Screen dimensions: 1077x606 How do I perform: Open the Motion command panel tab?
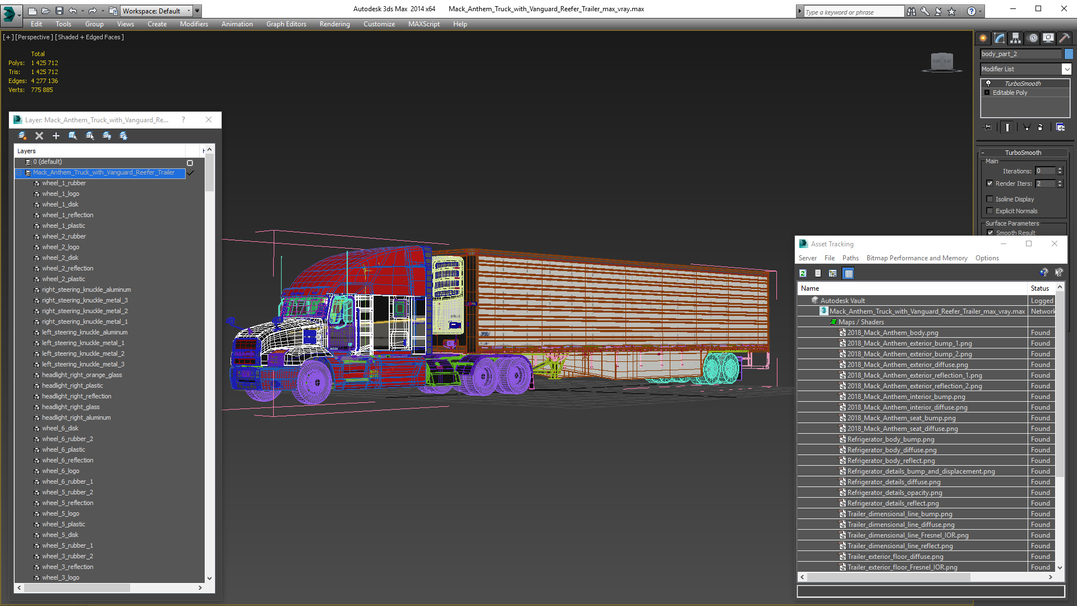click(1033, 38)
